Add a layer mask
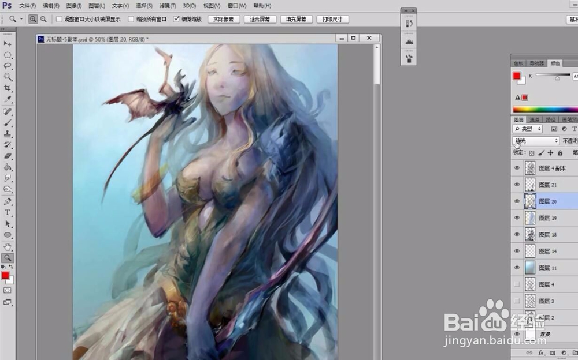 [x=552, y=352]
